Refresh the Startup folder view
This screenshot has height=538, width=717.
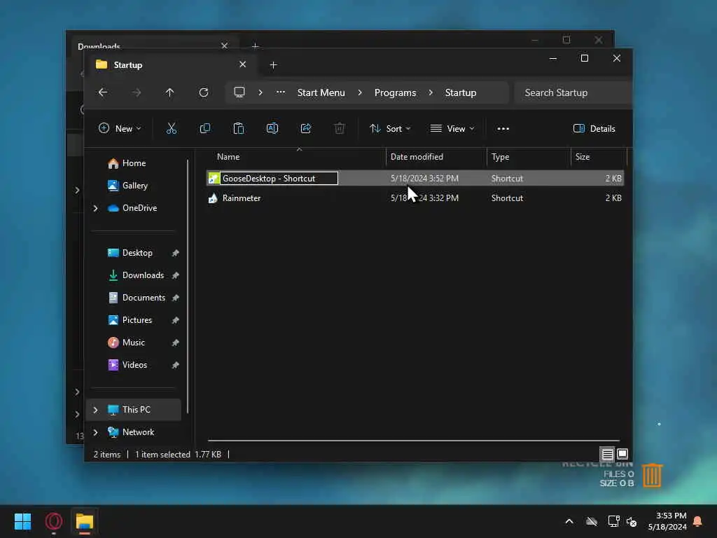point(204,92)
